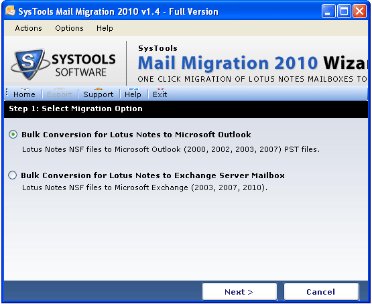Click the 'Step 1: Select Migration Option' header
Screen dimensions: 372x304
point(76,108)
